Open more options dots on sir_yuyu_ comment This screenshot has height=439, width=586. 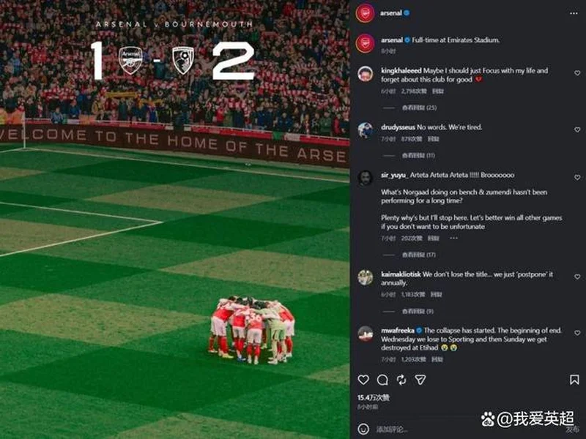[x=453, y=239]
